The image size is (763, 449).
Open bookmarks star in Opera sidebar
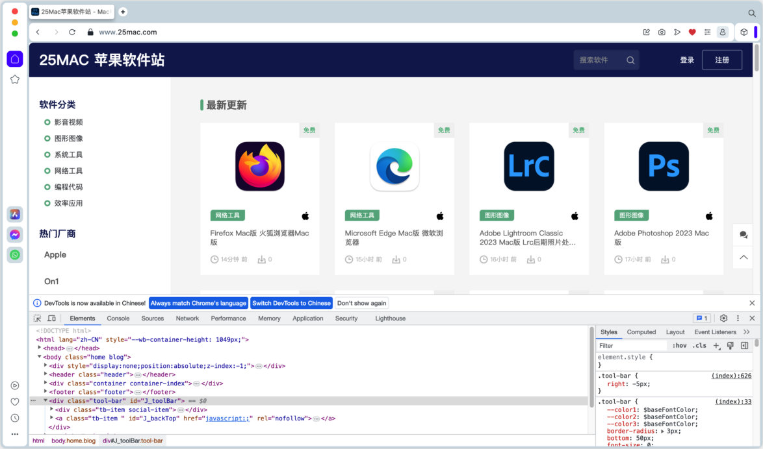(14, 79)
